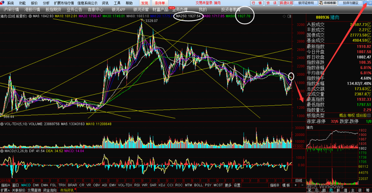Viewport: 372px width, 193px height.
Task: Toggle the side panel icon near diamond
Action: coord(289,16)
